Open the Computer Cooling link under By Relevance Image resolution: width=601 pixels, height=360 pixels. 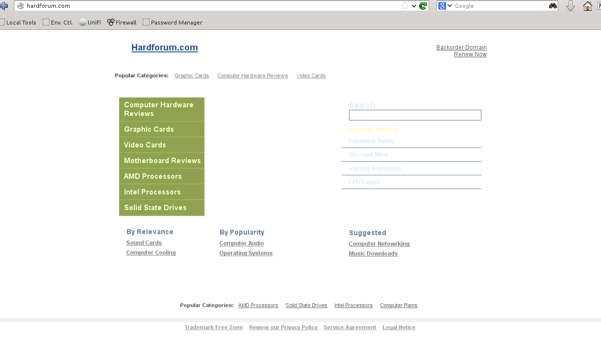[x=151, y=253]
